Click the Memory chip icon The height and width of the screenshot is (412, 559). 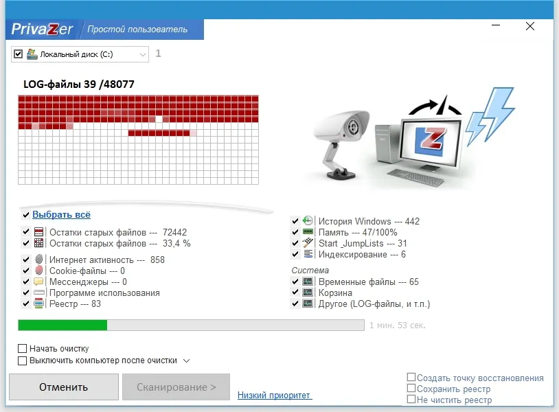tap(308, 232)
